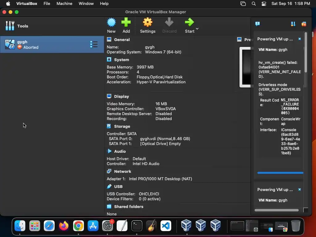Open TextEdit from the Dock
316x237 pixels.
pyautogui.click(x=122, y=226)
